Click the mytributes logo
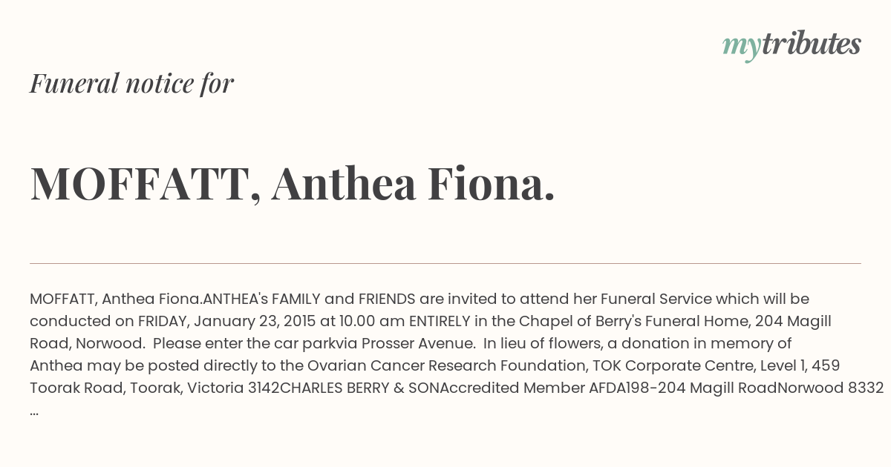 [792, 45]
